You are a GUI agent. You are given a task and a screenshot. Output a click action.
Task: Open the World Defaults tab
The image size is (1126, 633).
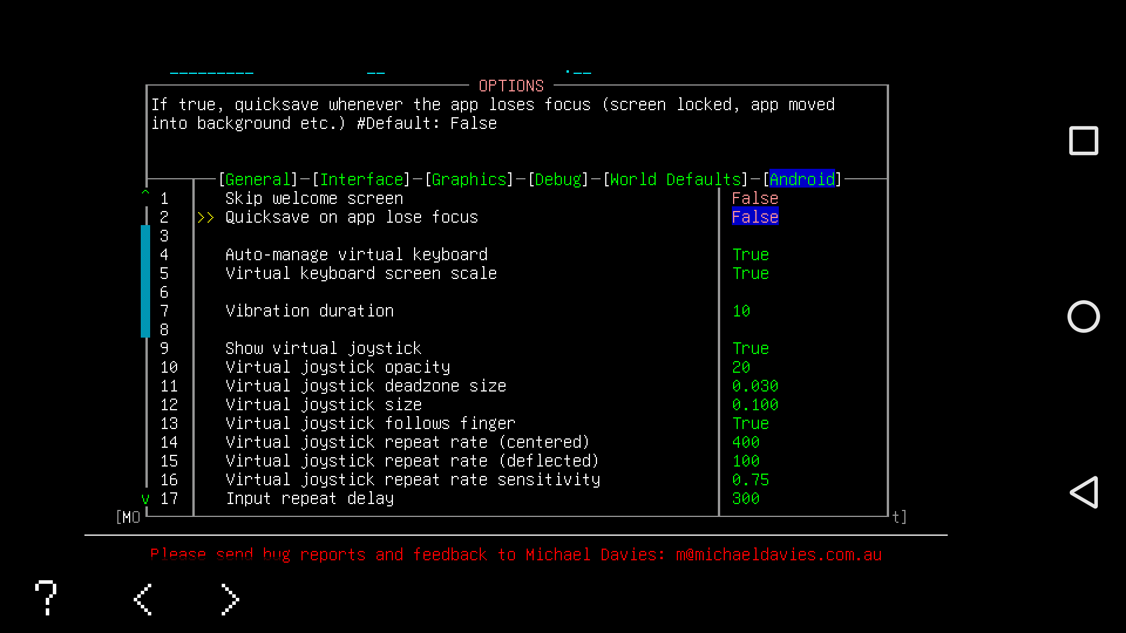(675, 179)
